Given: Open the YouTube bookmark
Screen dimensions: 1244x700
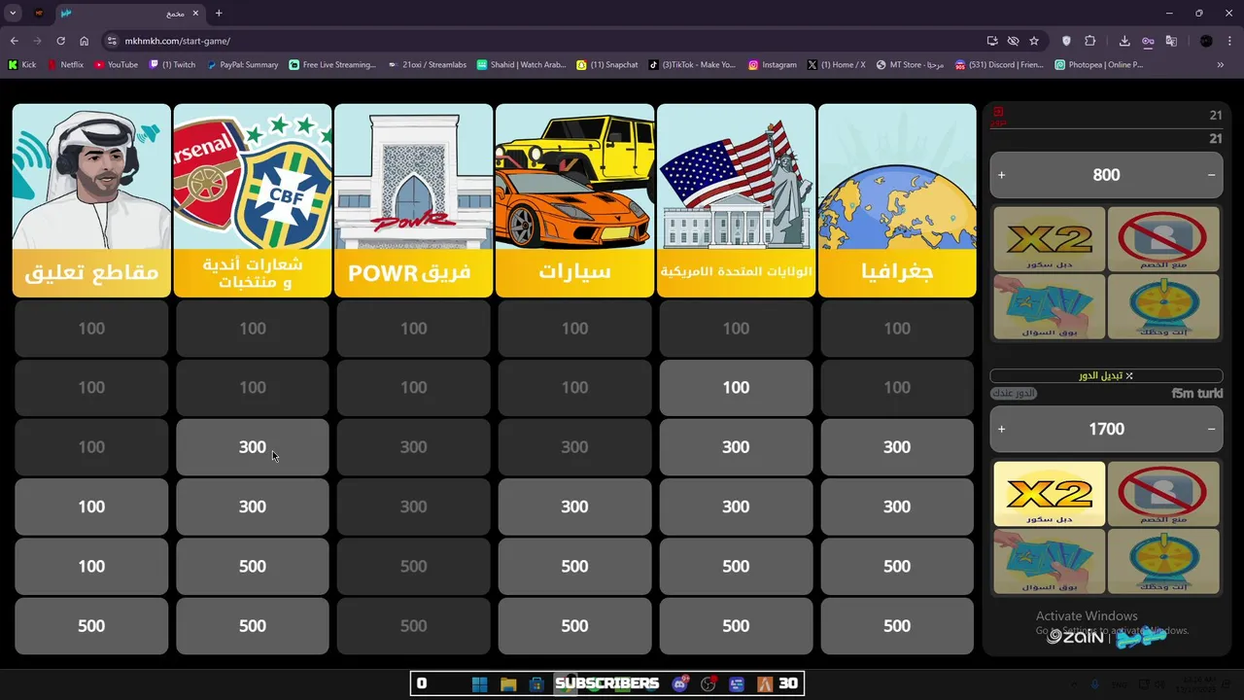Looking at the screenshot, I should coord(116,65).
